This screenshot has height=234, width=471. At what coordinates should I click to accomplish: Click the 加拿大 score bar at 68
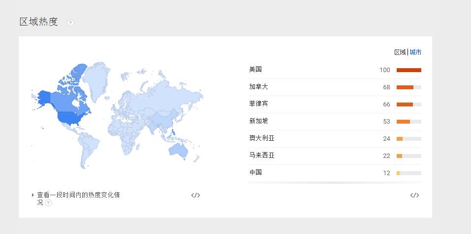(x=409, y=87)
